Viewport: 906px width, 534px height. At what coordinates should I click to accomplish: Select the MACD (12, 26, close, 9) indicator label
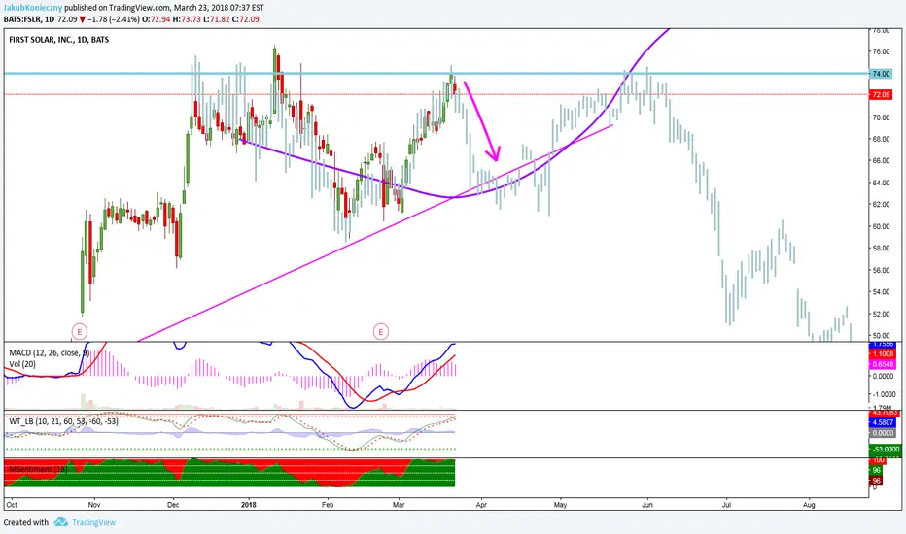[49, 353]
